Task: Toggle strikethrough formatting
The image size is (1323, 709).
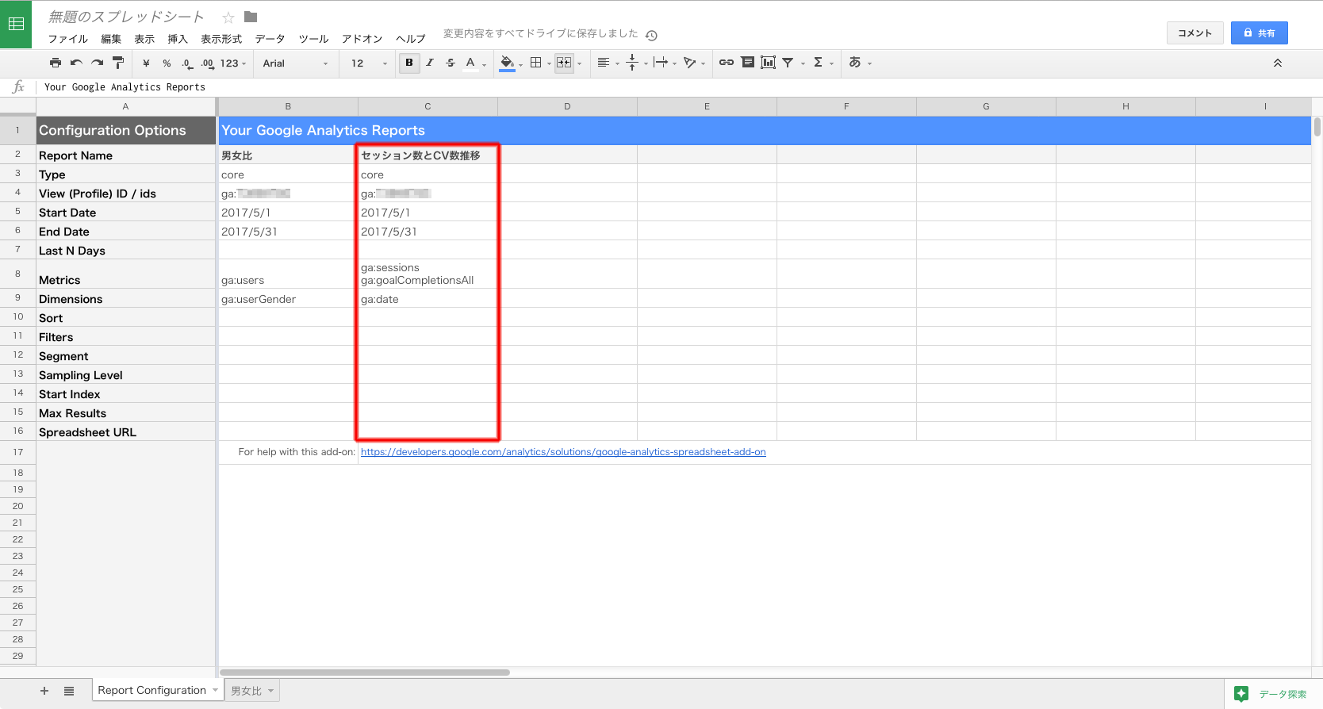Action: tap(451, 63)
